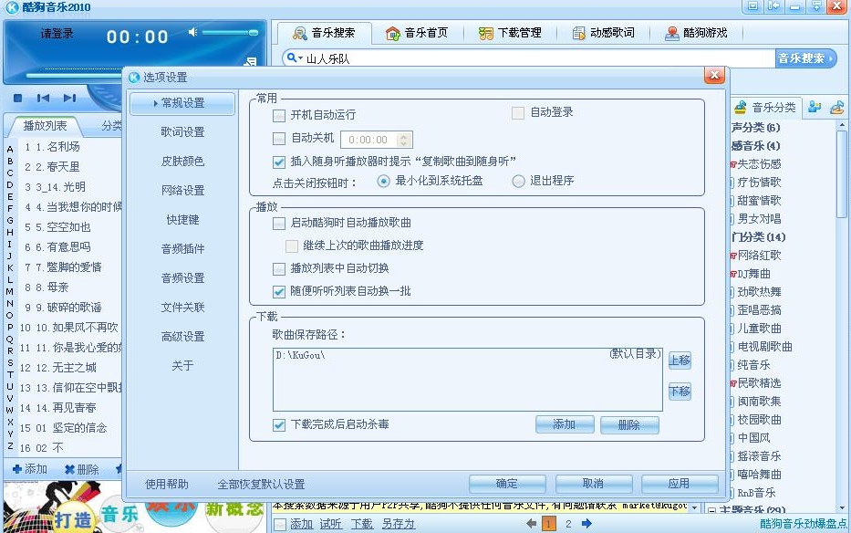The height and width of the screenshot is (533, 851).
Task: Seek on the song progress bar
Action: [73, 75]
